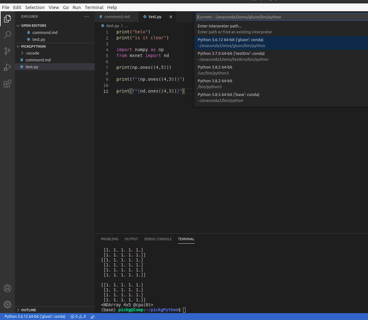Click the markdown icon on commond.md tab
The width and height of the screenshot is (368, 320).
(101, 17)
